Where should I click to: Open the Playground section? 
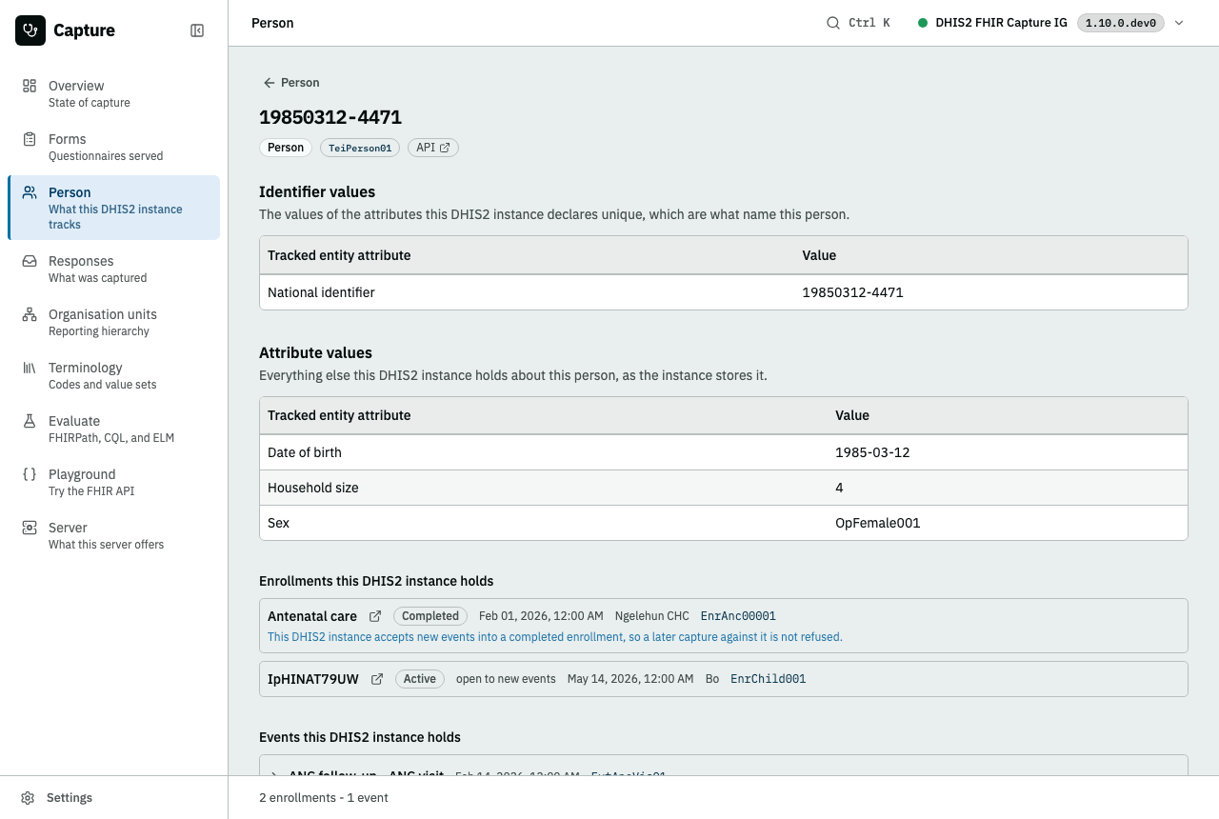(x=113, y=482)
